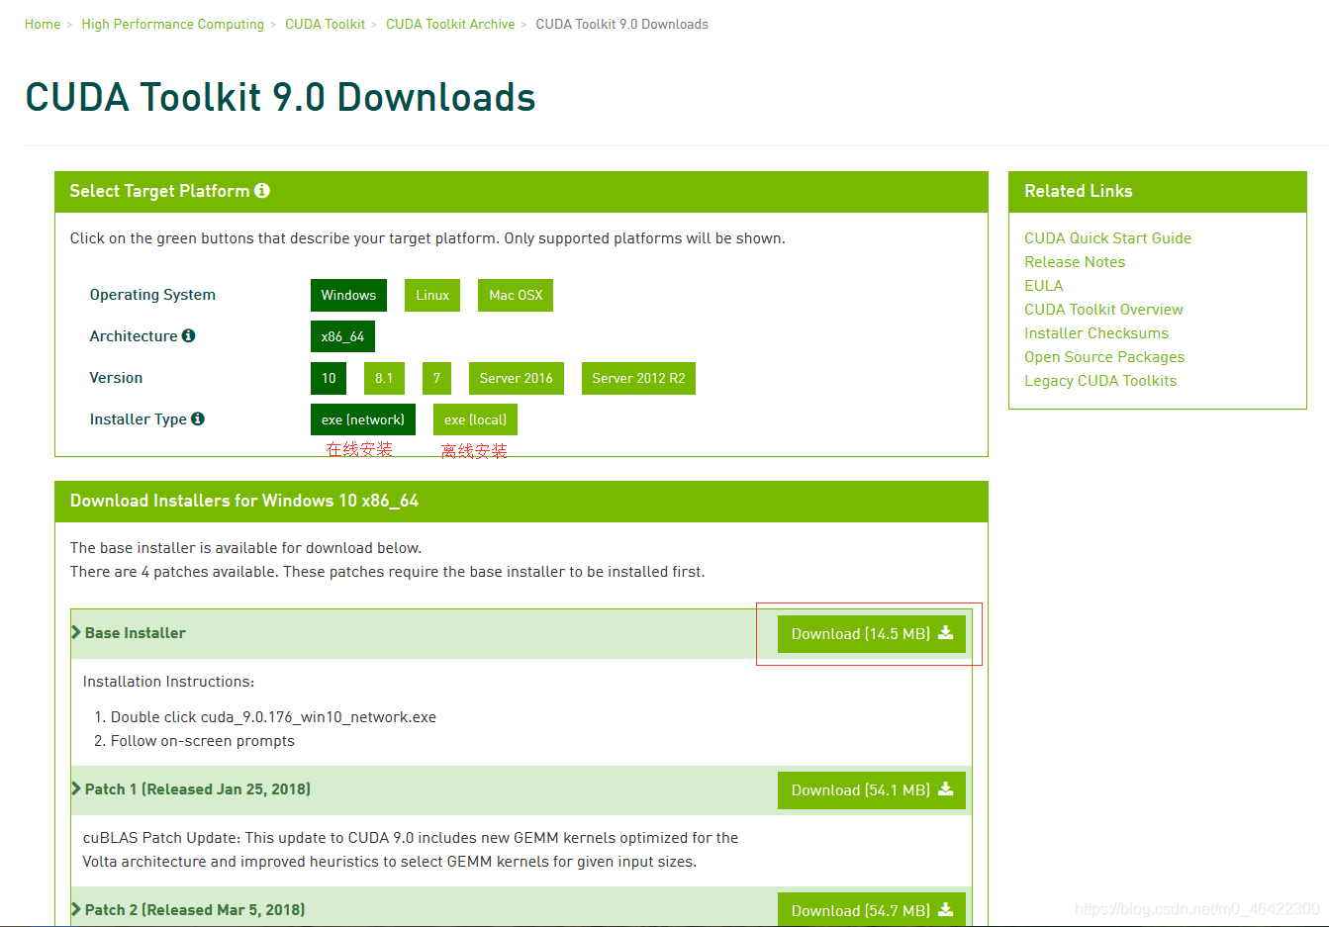
Task: Click the Related Links panel header
Action: click(x=1158, y=191)
